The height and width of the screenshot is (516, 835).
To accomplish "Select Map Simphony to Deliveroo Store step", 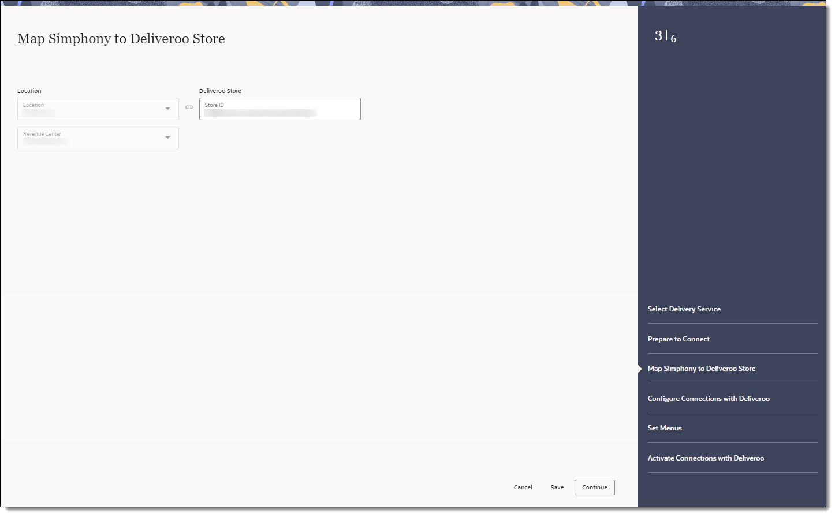I will (702, 369).
